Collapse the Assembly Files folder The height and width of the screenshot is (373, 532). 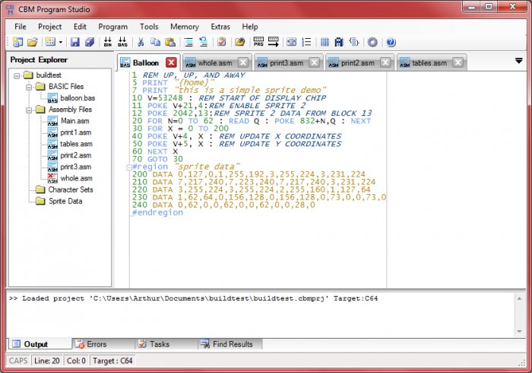click(29, 110)
